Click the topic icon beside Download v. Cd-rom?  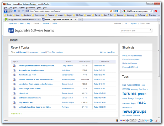point(14,75)
